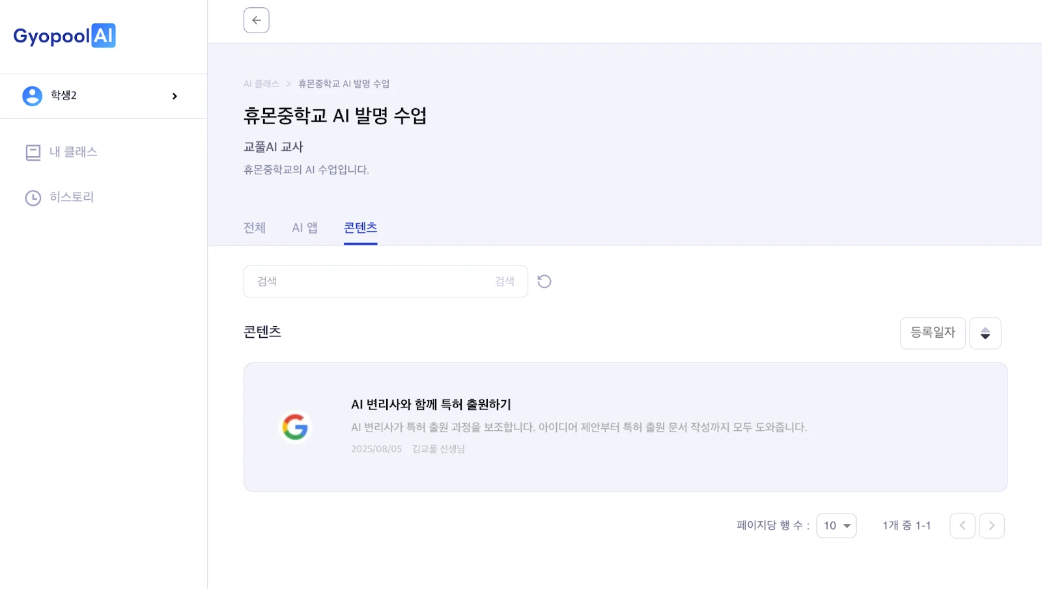Click the Google logo on content card
This screenshot has height=589, width=1042.
295,427
